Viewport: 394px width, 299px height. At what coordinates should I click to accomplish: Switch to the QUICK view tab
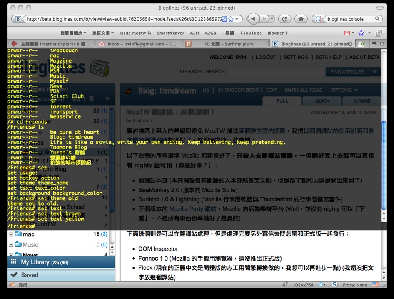322,101
